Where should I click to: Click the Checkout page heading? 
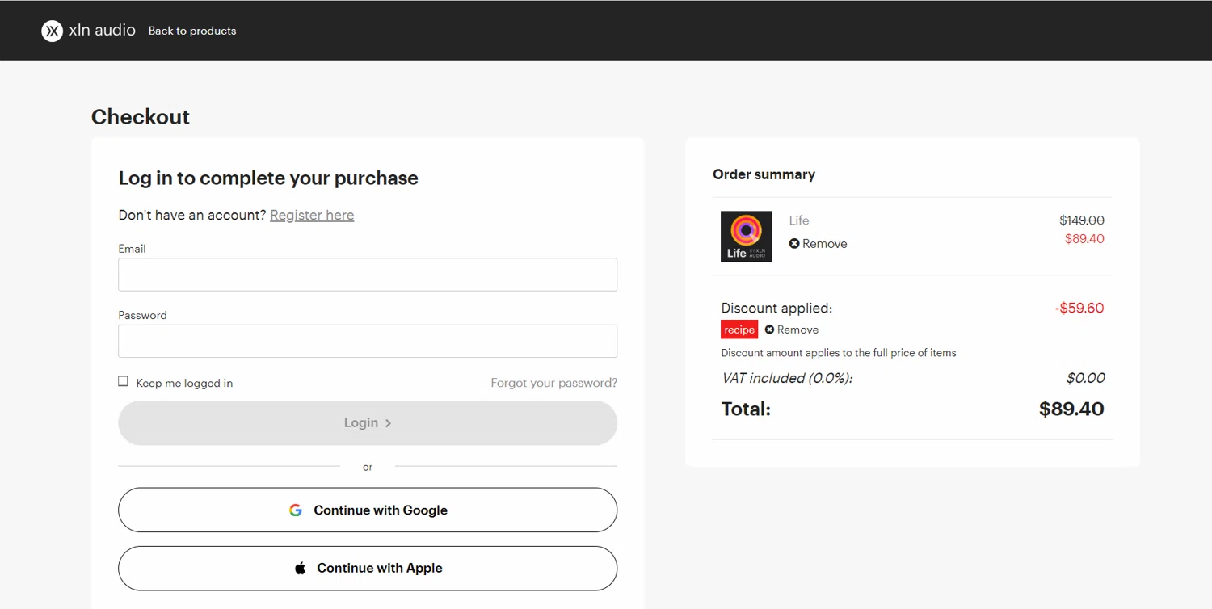pyautogui.click(x=141, y=116)
